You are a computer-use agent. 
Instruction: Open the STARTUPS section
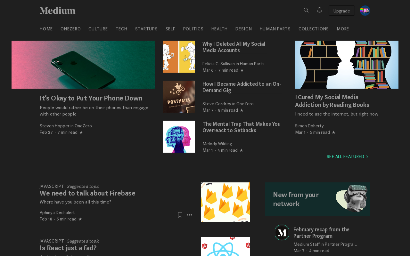point(146,29)
